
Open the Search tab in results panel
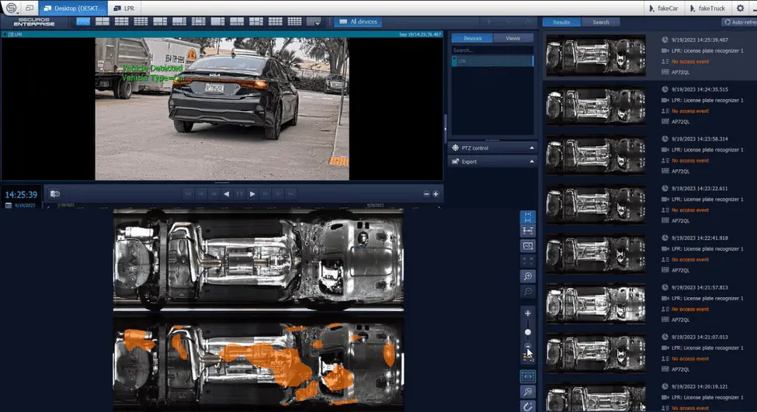tap(601, 23)
